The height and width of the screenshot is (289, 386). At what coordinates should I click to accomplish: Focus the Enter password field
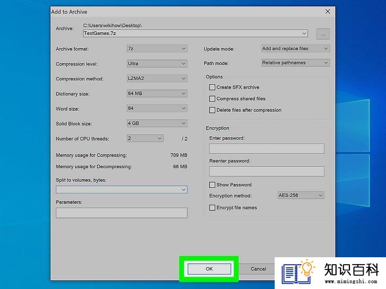(267, 148)
